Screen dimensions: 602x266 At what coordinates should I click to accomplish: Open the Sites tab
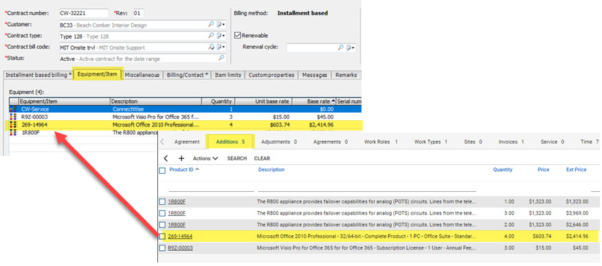[473, 142]
